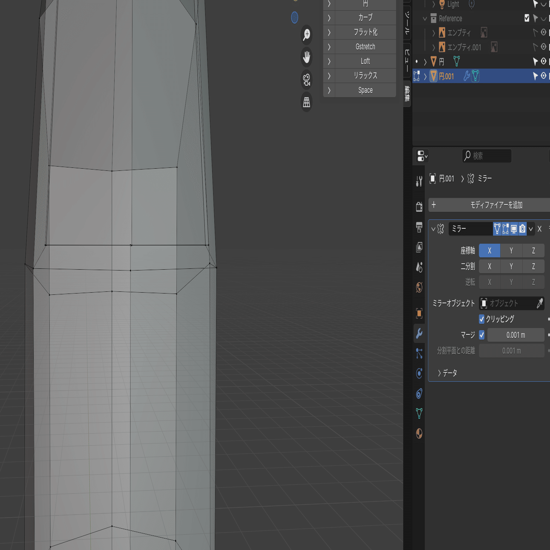Viewport: 550px width, 550px height.
Task: Uncheck the クリッピング checkbox
Action: point(482,319)
